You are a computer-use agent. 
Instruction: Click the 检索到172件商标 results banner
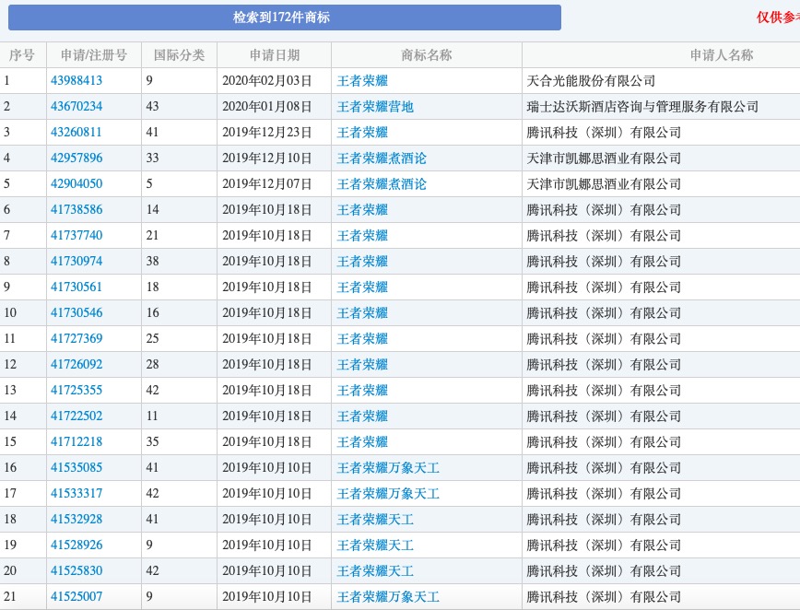(281, 18)
